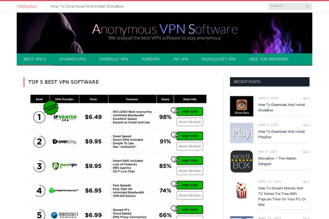Click the comment icon on MovieBox post
The image size is (329, 219).
[x=304, y=152]
